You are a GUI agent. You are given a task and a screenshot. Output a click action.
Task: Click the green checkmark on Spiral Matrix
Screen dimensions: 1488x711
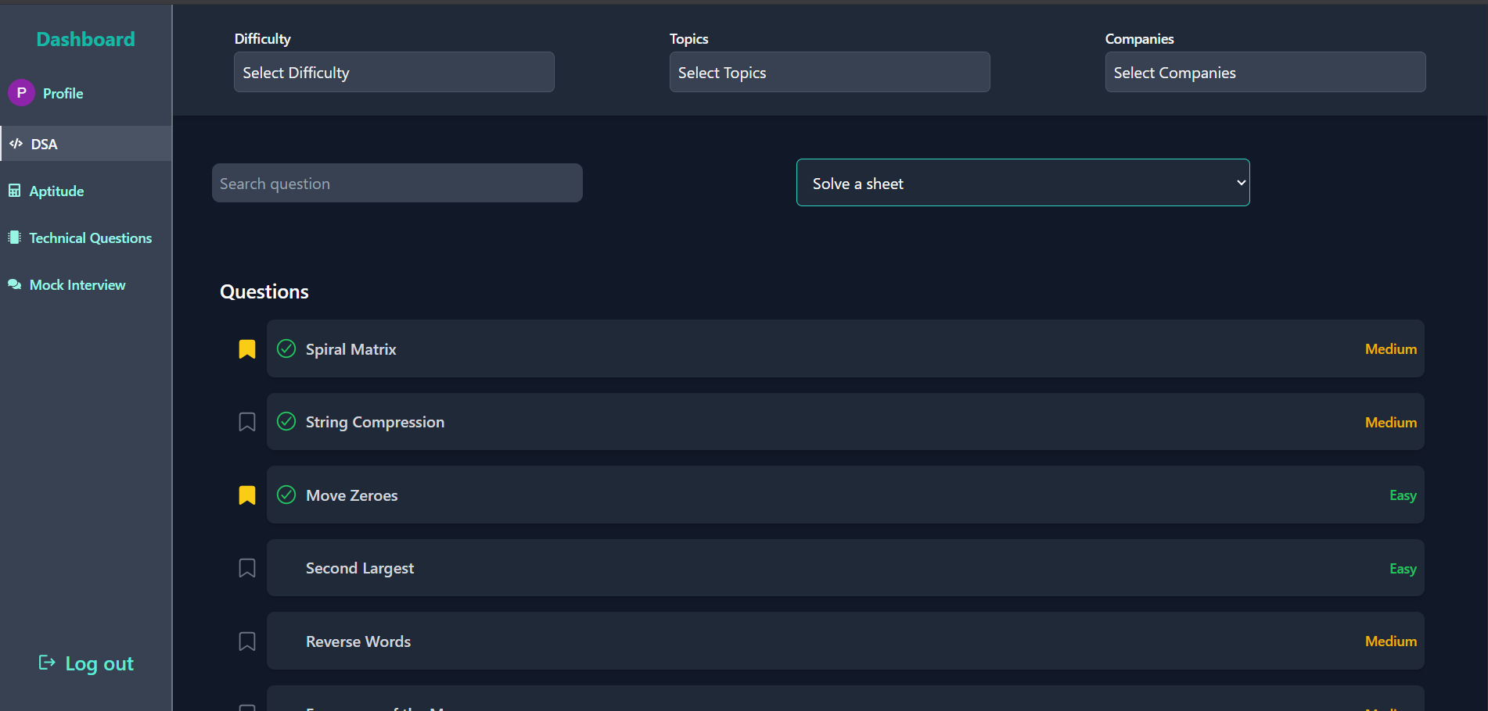[x=286, y=348]
